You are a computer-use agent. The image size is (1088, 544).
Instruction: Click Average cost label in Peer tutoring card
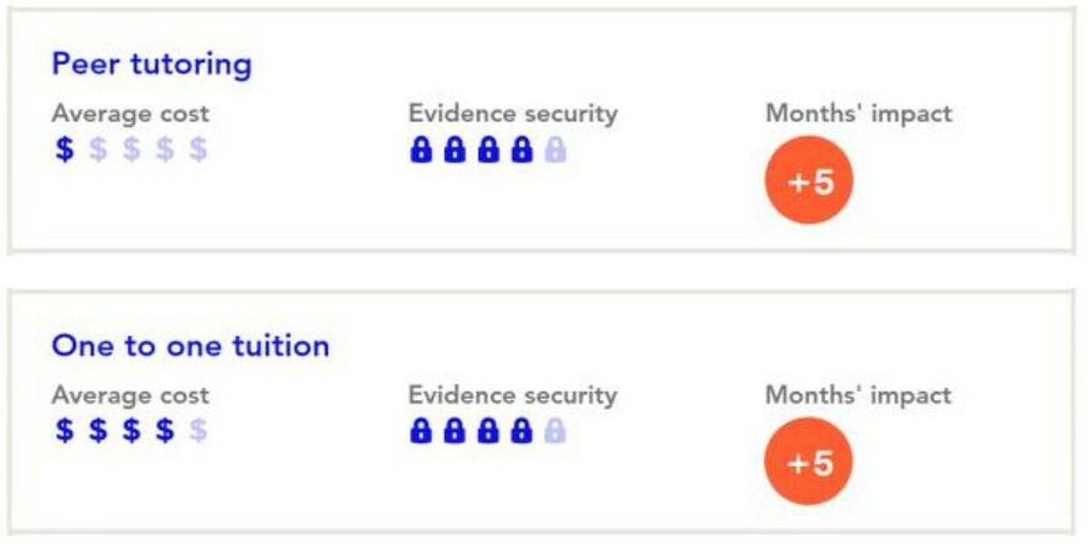tap(130, 114)
